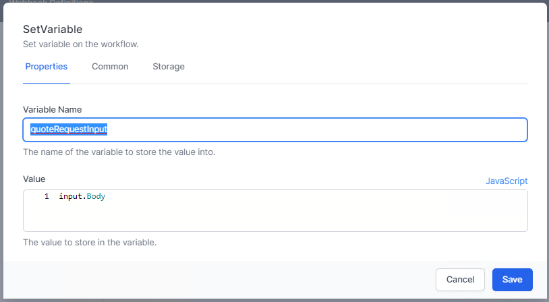Click the word 'input' in the code

(70, 196)
